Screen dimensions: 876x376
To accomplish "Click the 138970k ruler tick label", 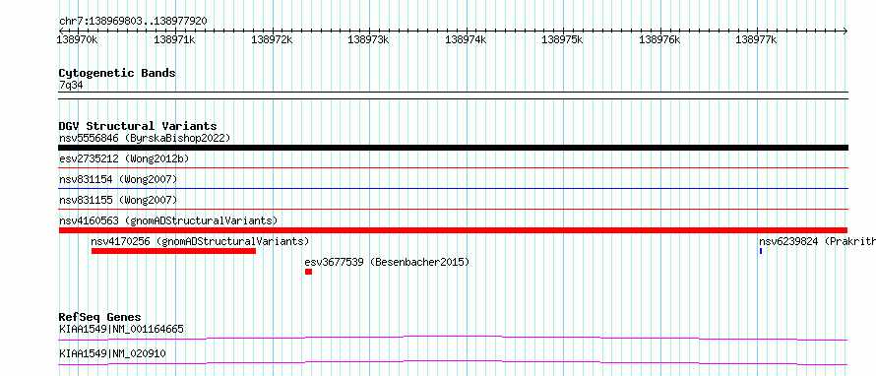I will pyautogui.click(x=78, y=39).
